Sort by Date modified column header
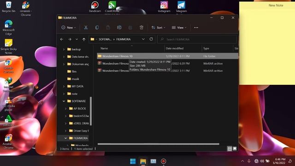This screenshot has height=166, width=295. (174, 48)
